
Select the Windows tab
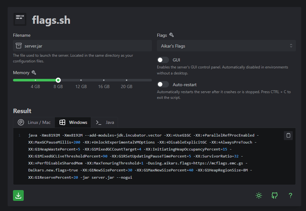coord(73,122)
